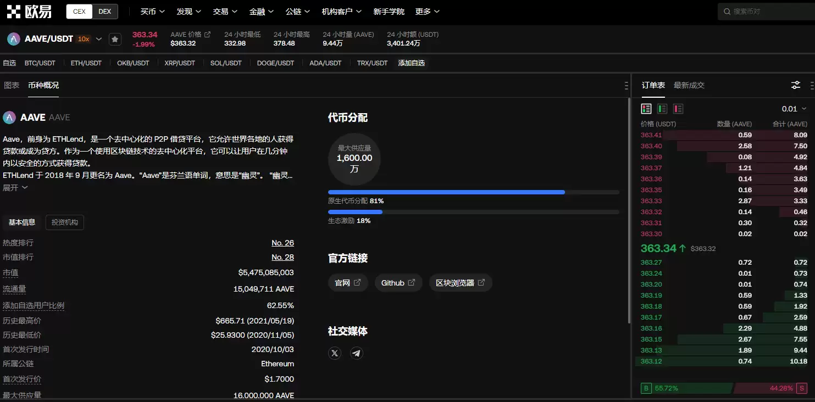Viewport: 815px width, 402px height.
Task: Click the No. 28 market cap rank link
Action: click(x=282, y=257)
